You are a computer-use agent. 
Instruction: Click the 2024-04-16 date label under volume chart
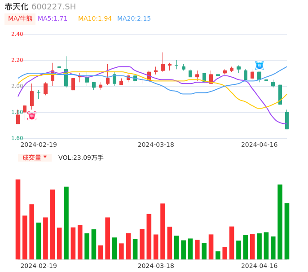(260, 266)
